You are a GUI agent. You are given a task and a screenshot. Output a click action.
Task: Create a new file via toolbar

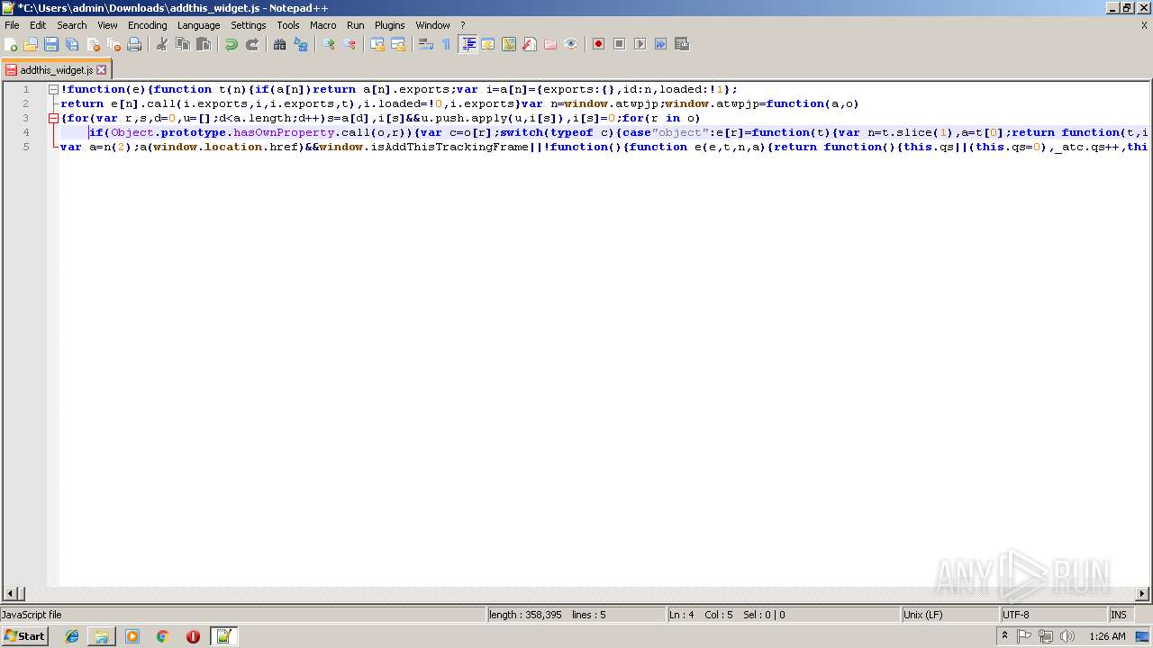(x=11, y=44)
